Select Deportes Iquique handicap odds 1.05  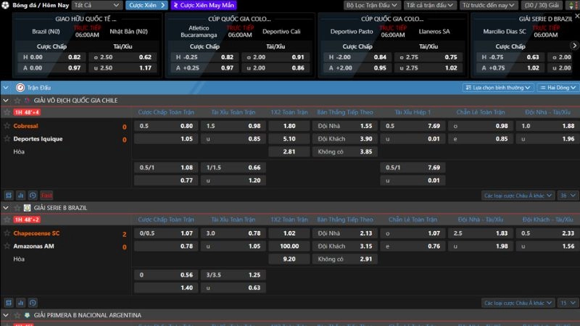(166, 139)
